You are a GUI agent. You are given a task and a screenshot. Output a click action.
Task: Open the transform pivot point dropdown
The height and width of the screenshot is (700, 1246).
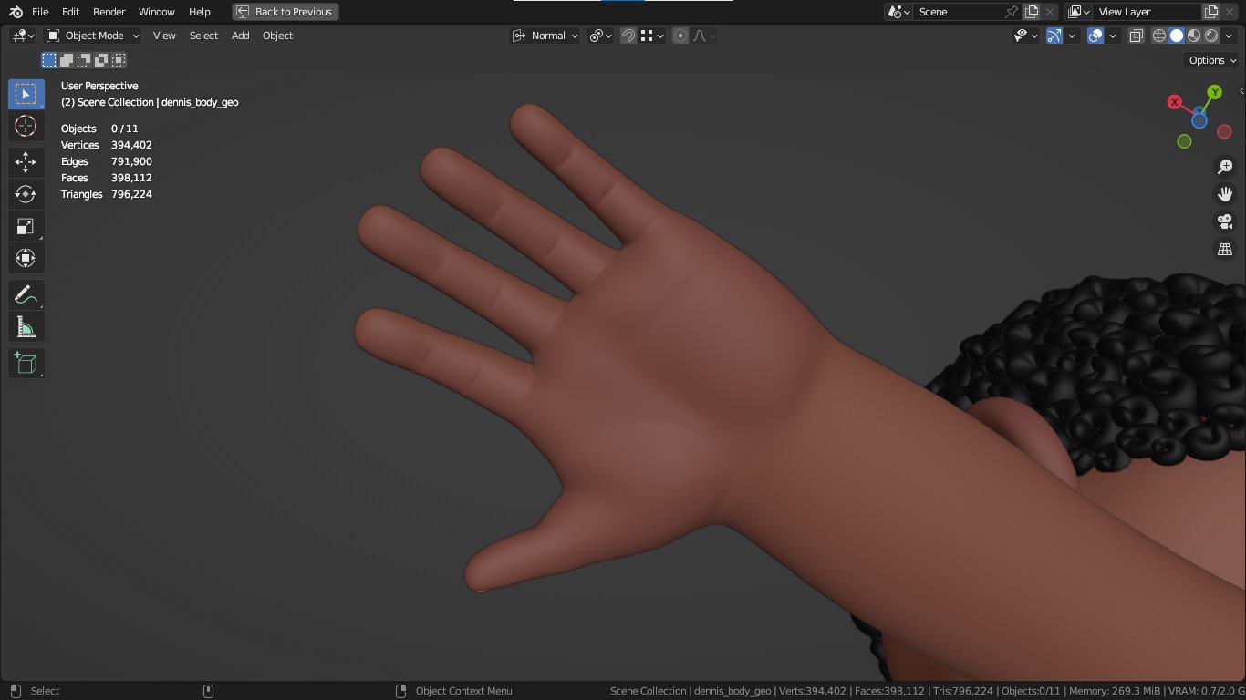(x=600, y=36)
